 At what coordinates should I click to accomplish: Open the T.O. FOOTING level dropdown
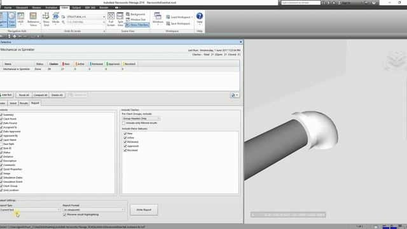point(86,22)
